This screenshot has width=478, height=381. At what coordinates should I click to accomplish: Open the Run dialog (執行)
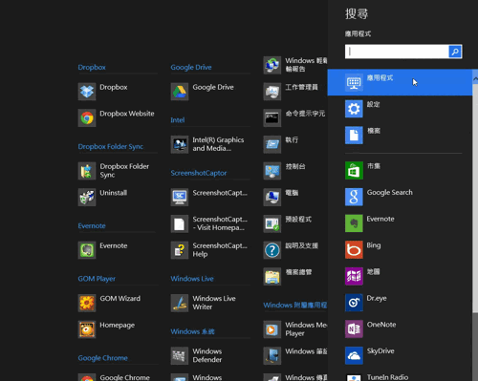tap(281, 144)
